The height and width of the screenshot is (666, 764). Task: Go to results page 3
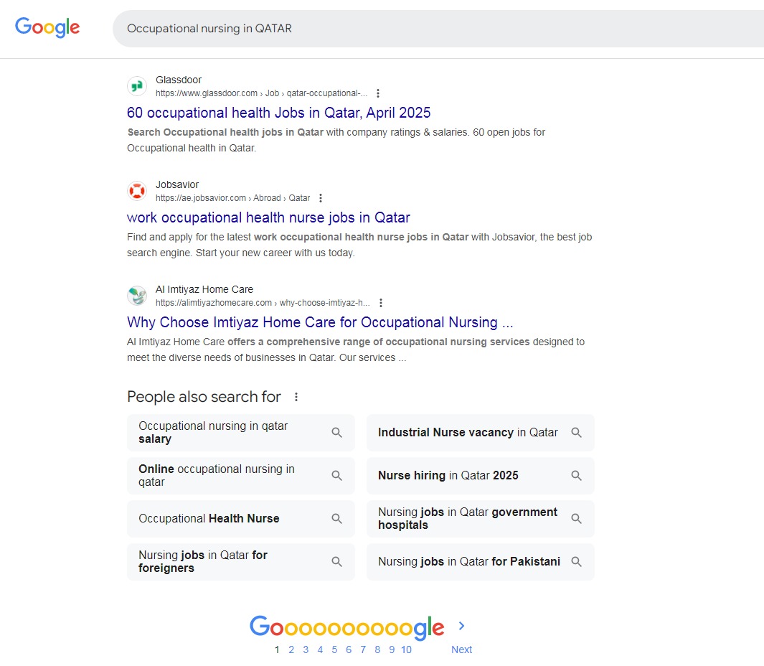point(306,649)
